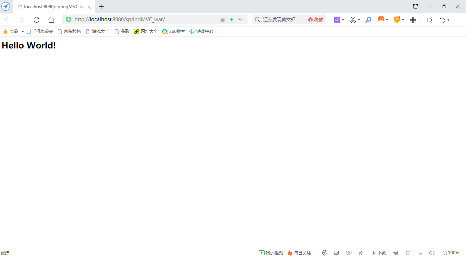Minimize the browser window

point(430,6)
